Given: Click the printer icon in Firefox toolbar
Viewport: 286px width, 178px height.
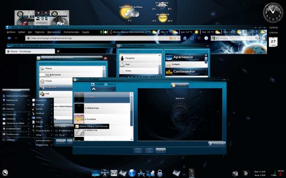Looking at the screenshot, I should coord(264,38).
